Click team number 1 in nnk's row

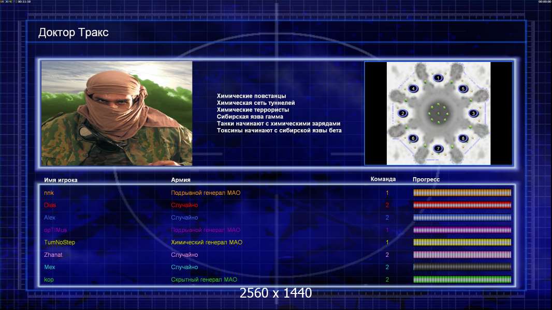point(387,193)
